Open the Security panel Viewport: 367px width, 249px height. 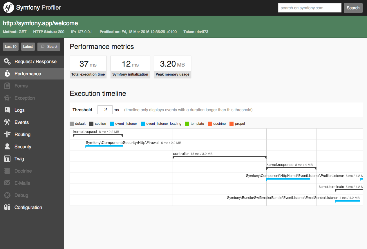click(x=23, y=147)
